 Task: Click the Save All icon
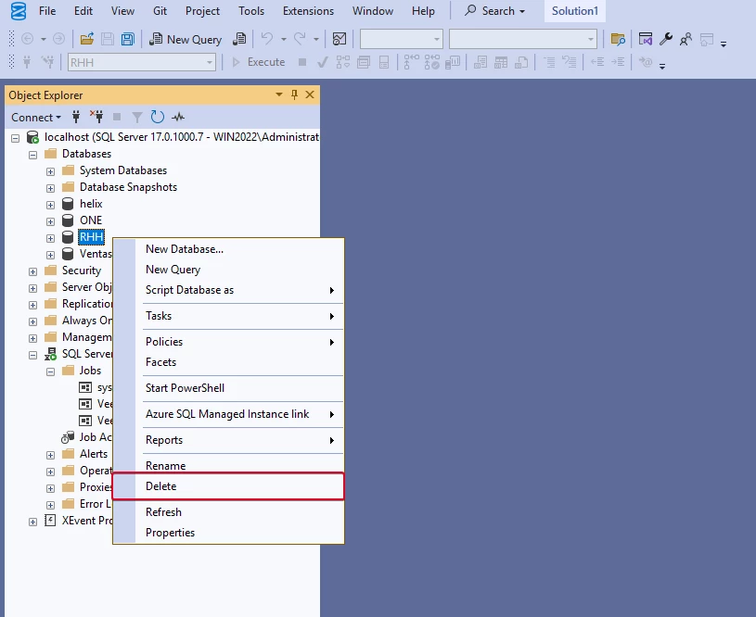(128, 39)
